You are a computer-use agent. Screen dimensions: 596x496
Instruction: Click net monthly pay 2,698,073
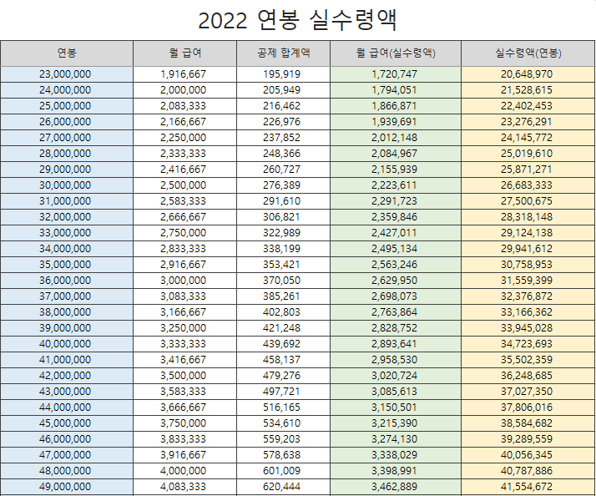coord(395,296)
